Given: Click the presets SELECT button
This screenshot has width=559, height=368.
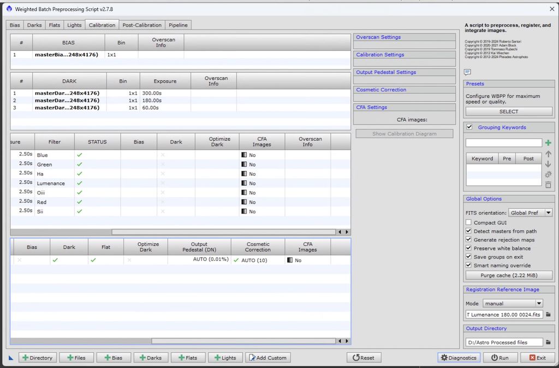Looking at the screenshot, I should (x=509, y=111).
